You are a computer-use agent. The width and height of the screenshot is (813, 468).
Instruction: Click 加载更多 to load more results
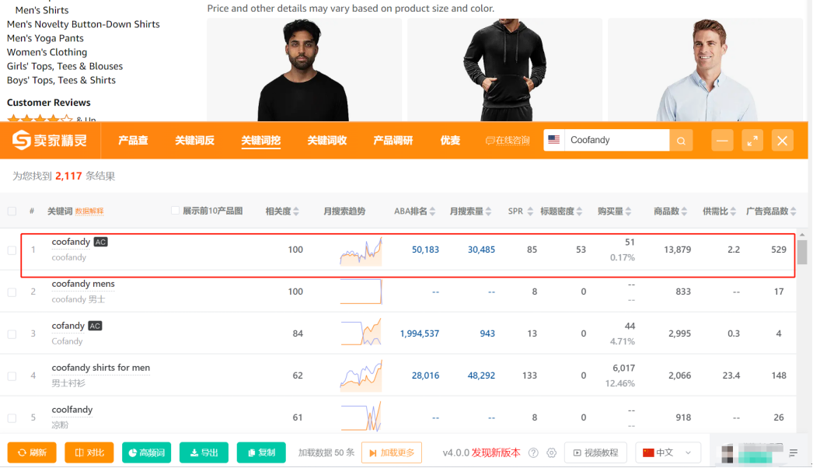coord(392,452)
